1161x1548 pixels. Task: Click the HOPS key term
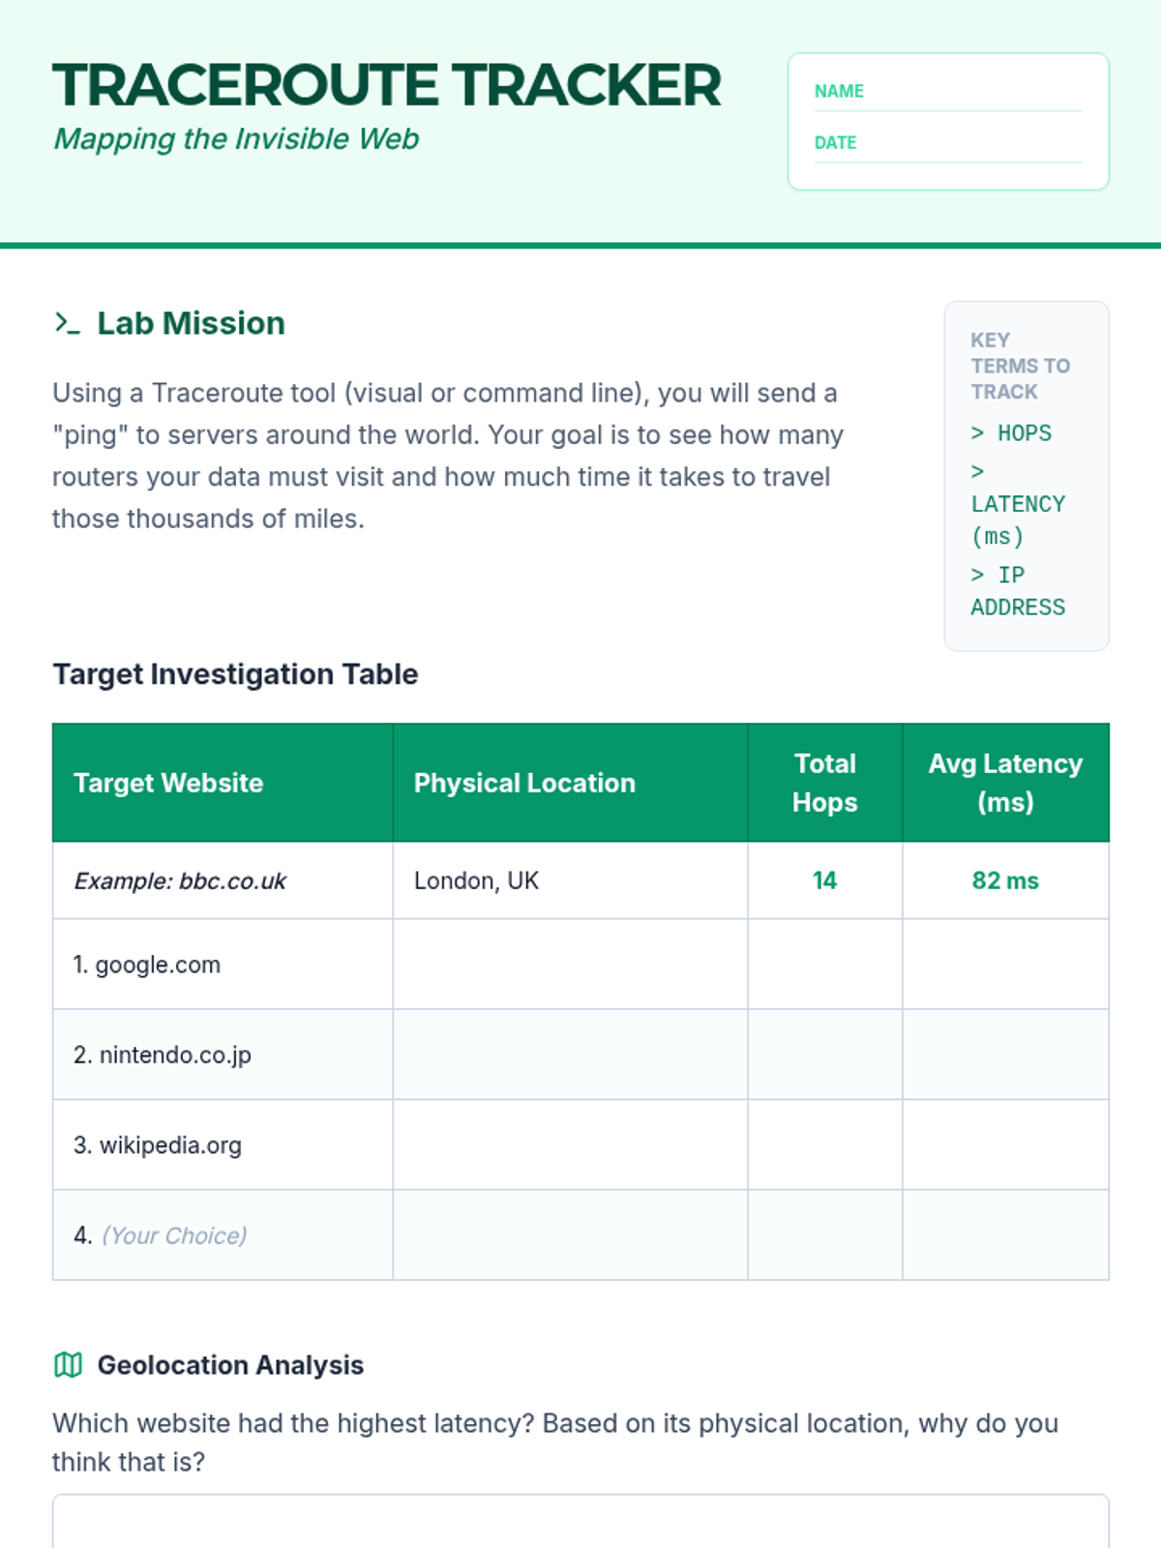pos(1012,433)
